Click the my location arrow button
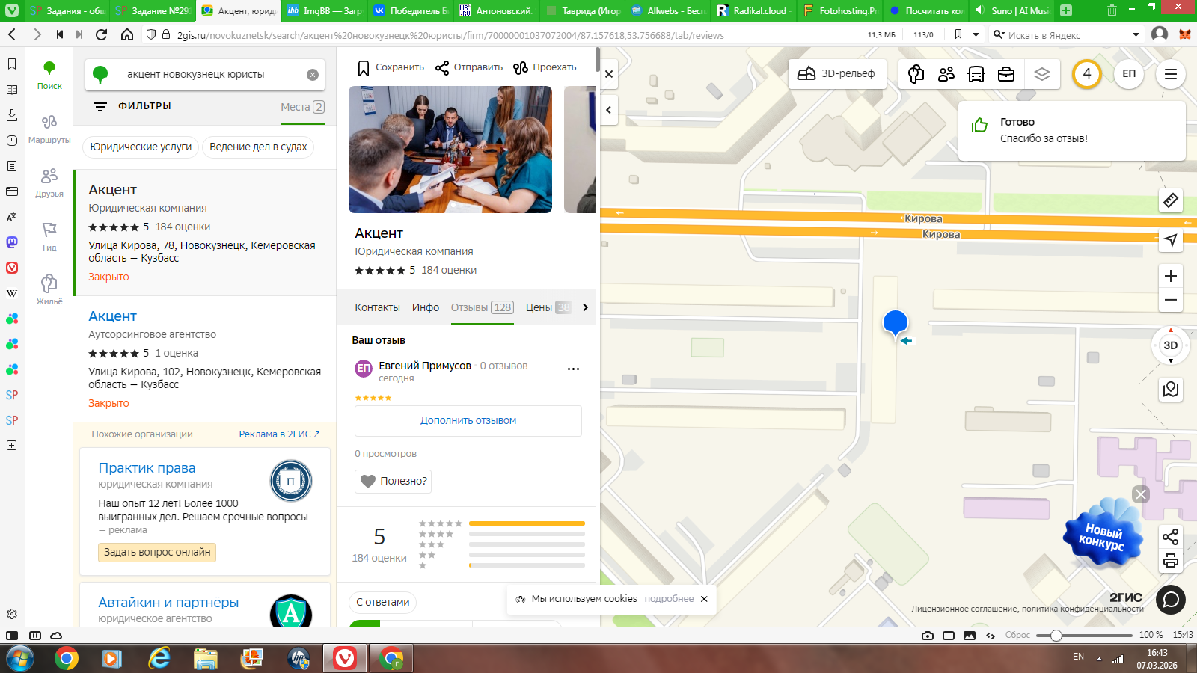1197x673 pixels. click(x=1171, y=240)
